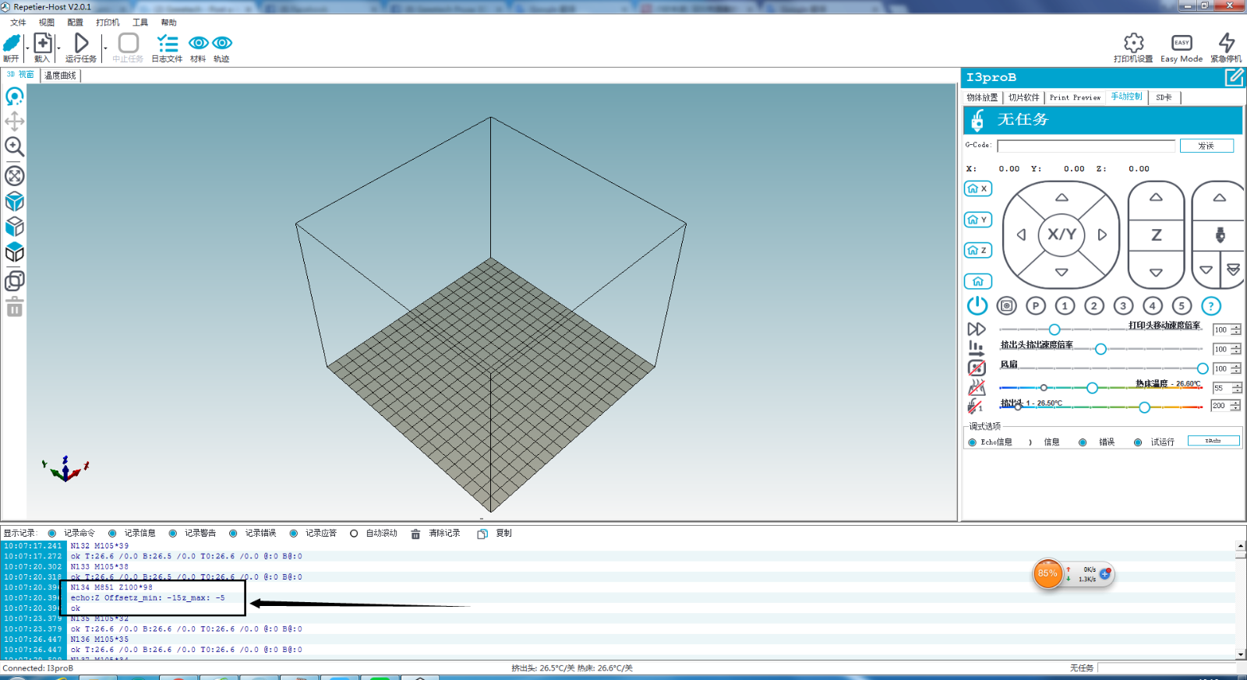Click the trash delete objects icon
1247x680 pixels.
click(x=14, y=307)
